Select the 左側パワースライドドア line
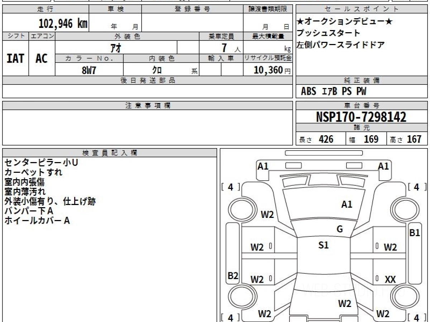 [x=341, y=45]
